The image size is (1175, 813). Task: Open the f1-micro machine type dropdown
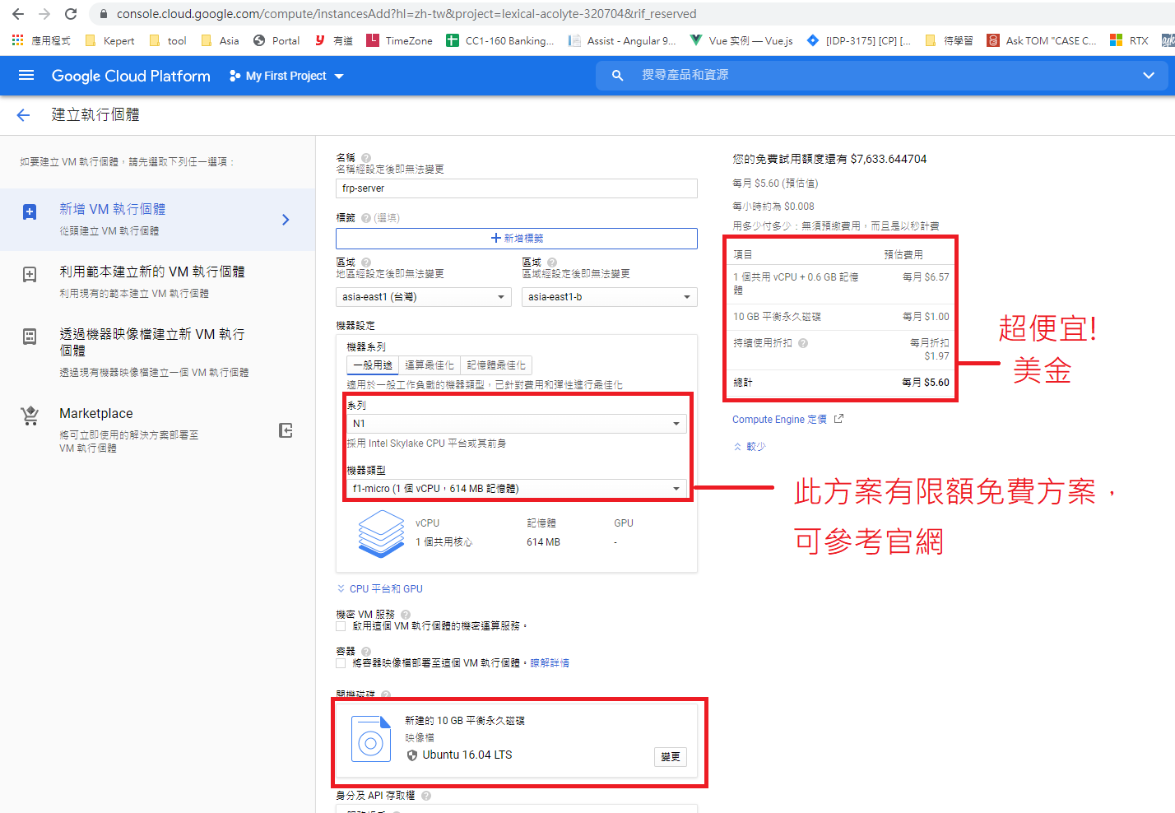coord(516,489)
